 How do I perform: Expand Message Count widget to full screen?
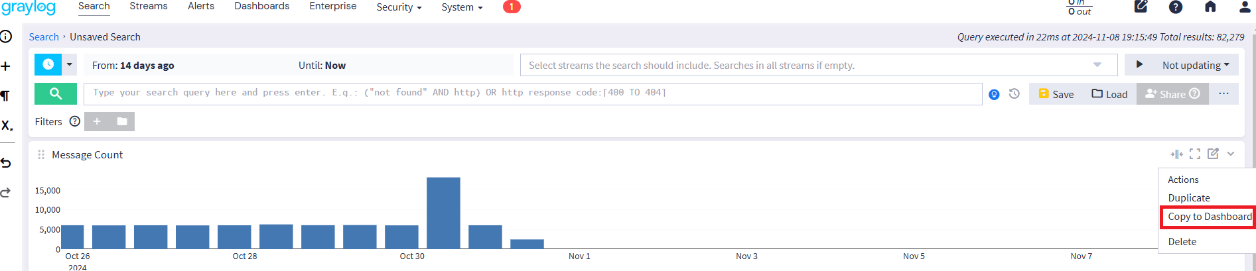pyautogui.click(x=1195, y=154)
